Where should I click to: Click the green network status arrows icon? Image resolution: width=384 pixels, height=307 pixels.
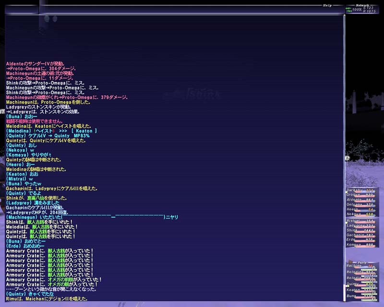point(349,10)
